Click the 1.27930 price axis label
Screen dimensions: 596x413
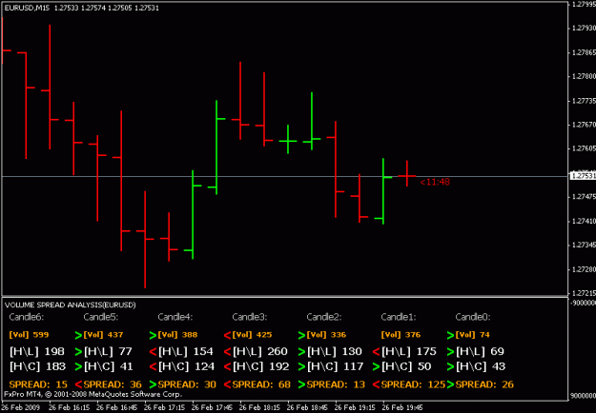pos(584,28)
